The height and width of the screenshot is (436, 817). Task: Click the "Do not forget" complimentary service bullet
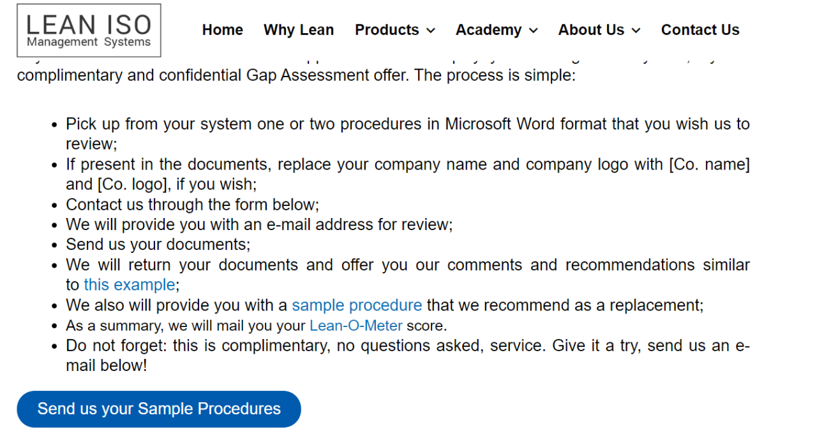pyautogui.click(x=407, y=346)
